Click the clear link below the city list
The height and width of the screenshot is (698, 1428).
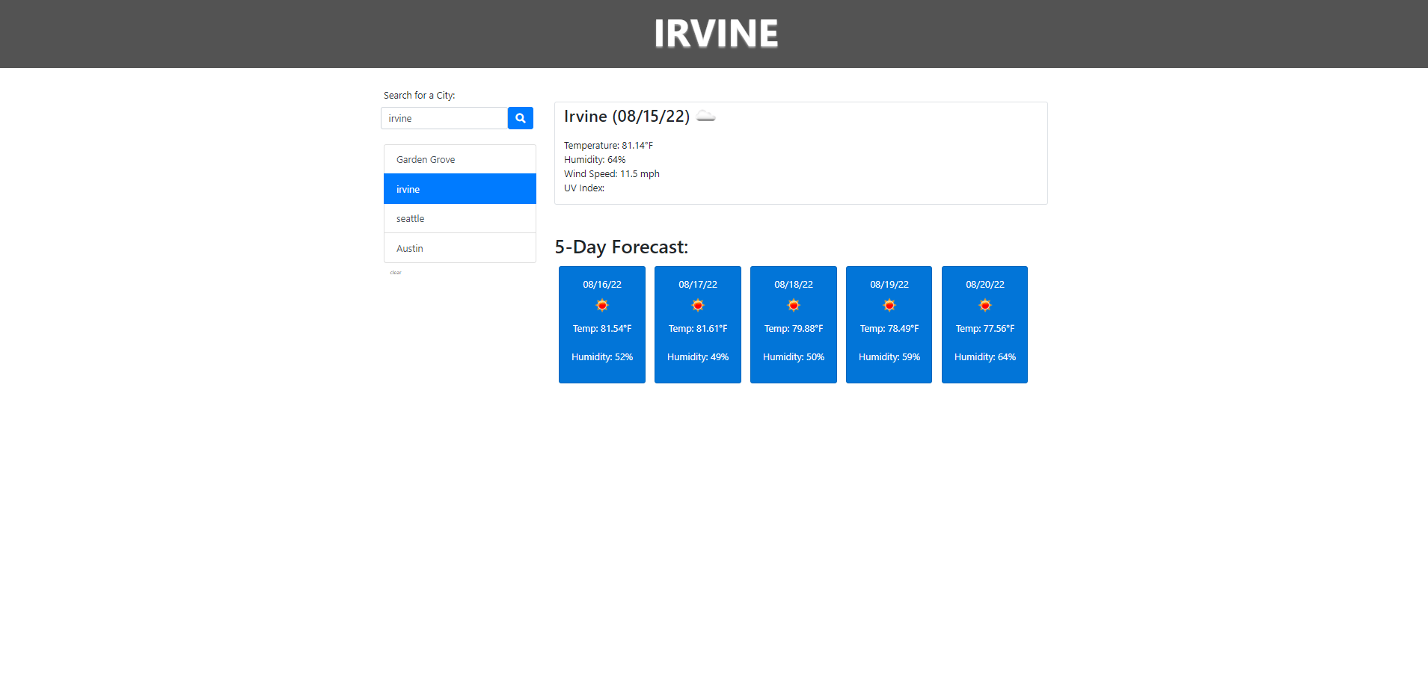[x=396, y=272]
